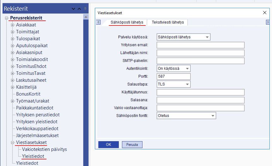This screenshot has height=166, width=272.
Task: Pin the Rekisterit panel
Action: click(x=85, y=9)
